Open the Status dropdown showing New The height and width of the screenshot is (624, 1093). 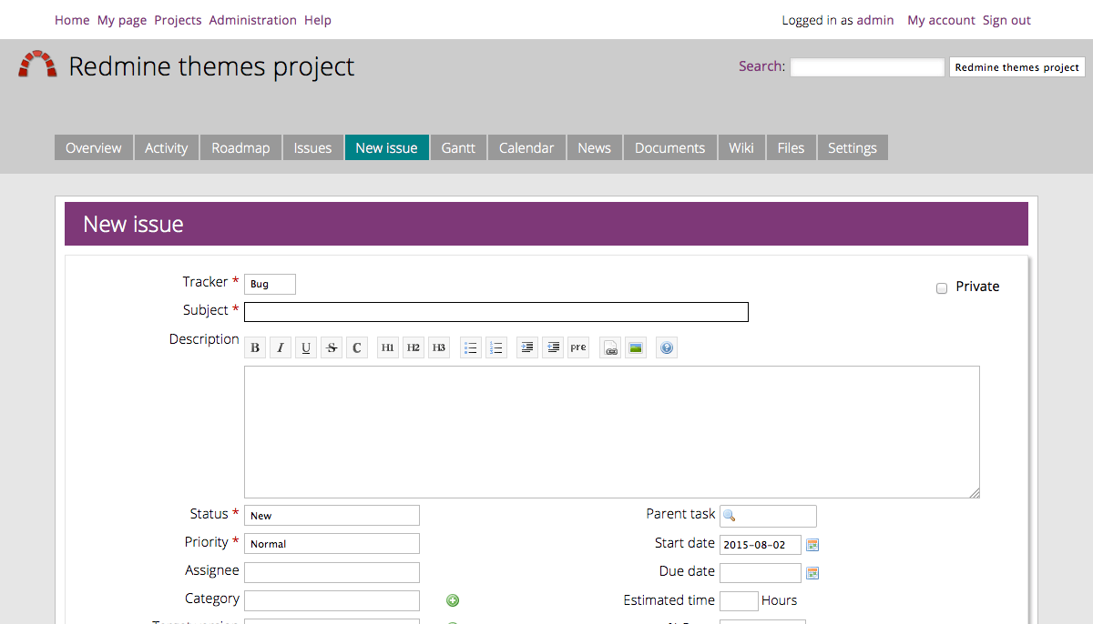coord(332,516)
